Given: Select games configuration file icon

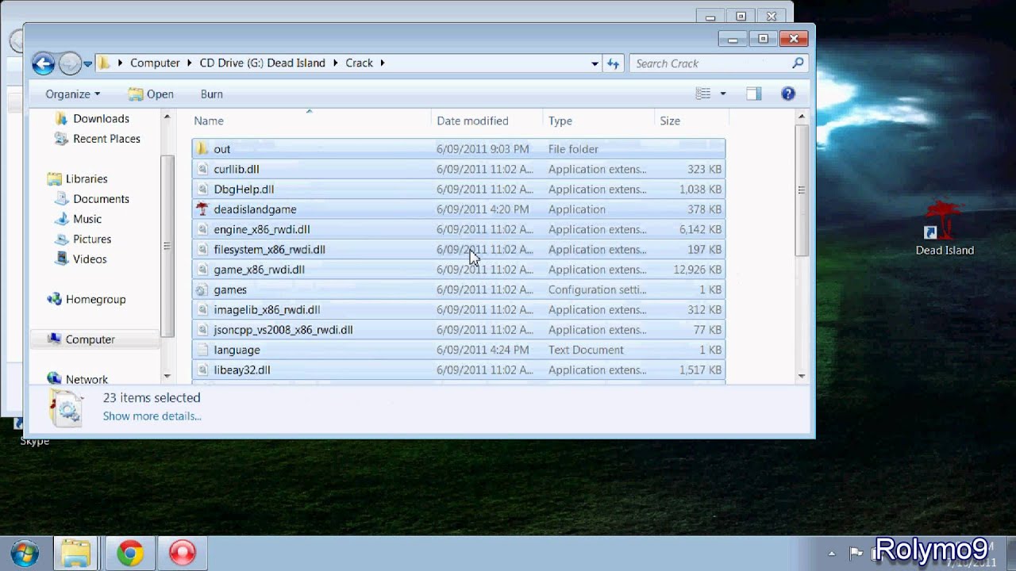Looking at the screenshot, I should tap(202, 289).
